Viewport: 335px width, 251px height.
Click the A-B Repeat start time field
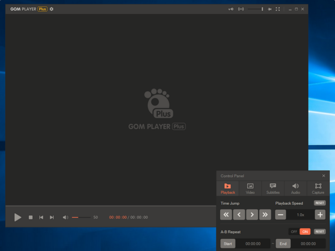click(253, 243)
